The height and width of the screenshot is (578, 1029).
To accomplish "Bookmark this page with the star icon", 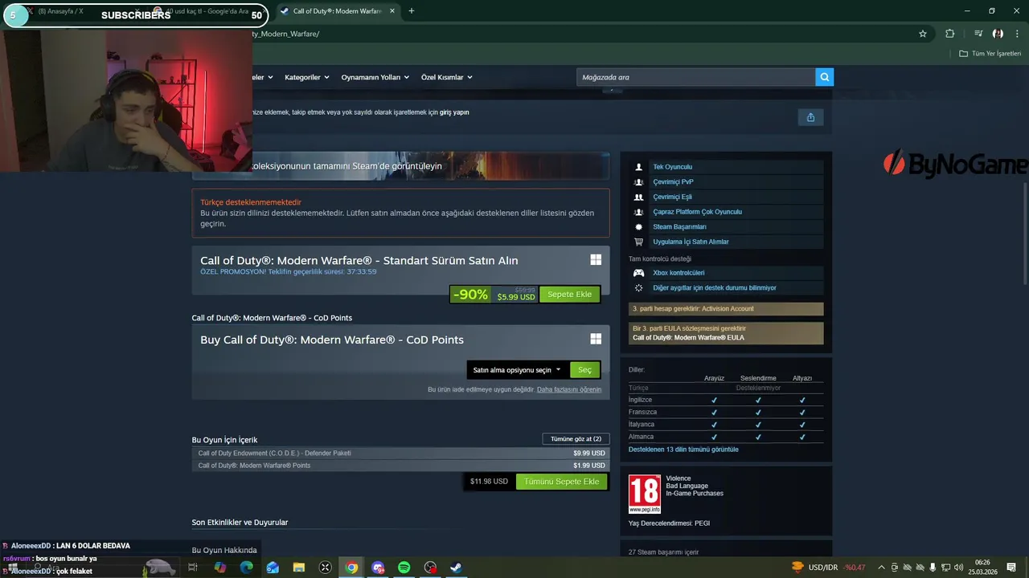I will click(923, 34).
